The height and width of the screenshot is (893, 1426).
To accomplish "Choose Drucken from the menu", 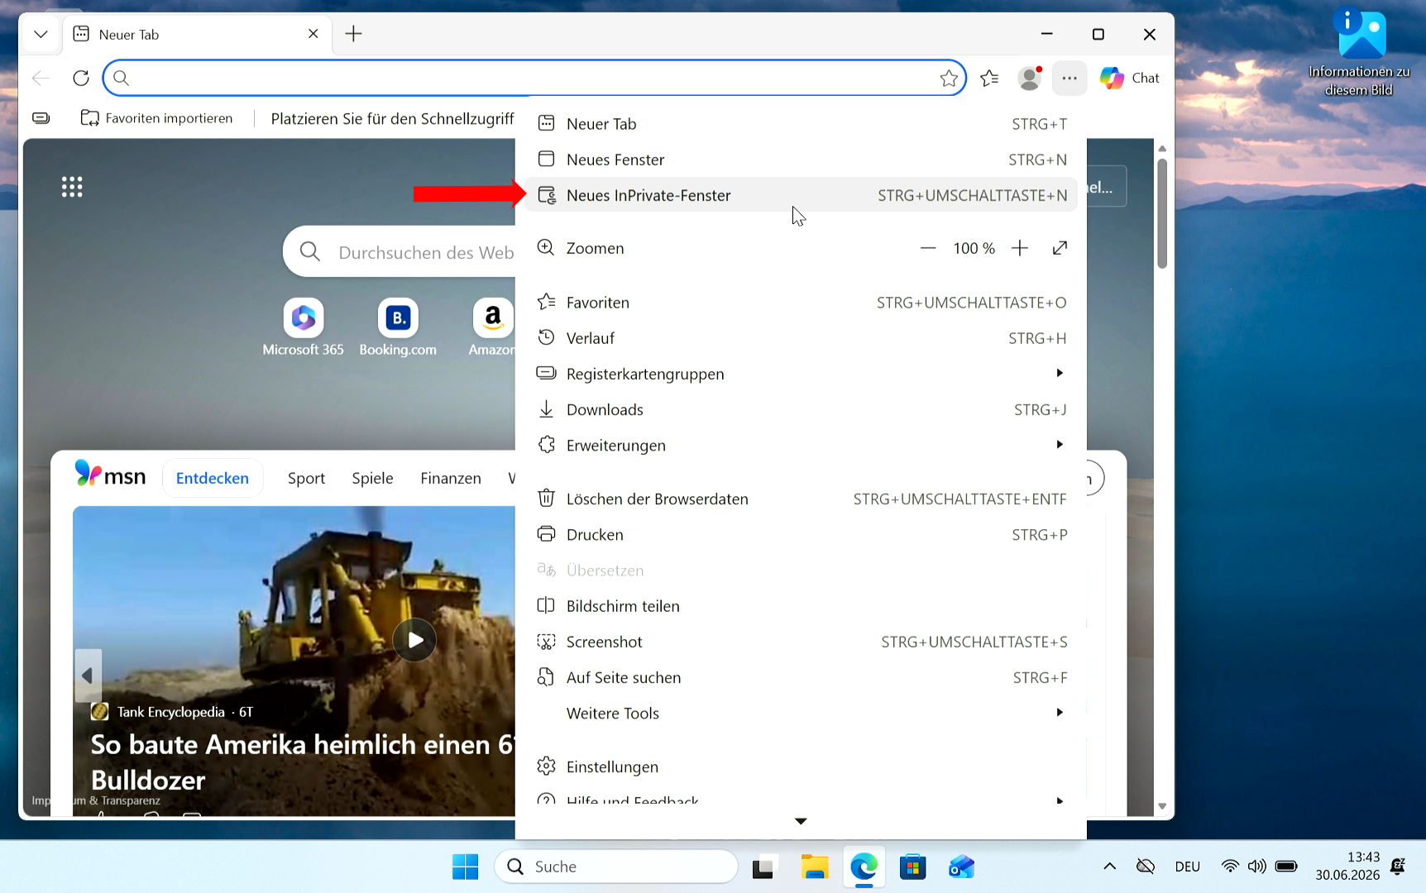I will 801,534.
